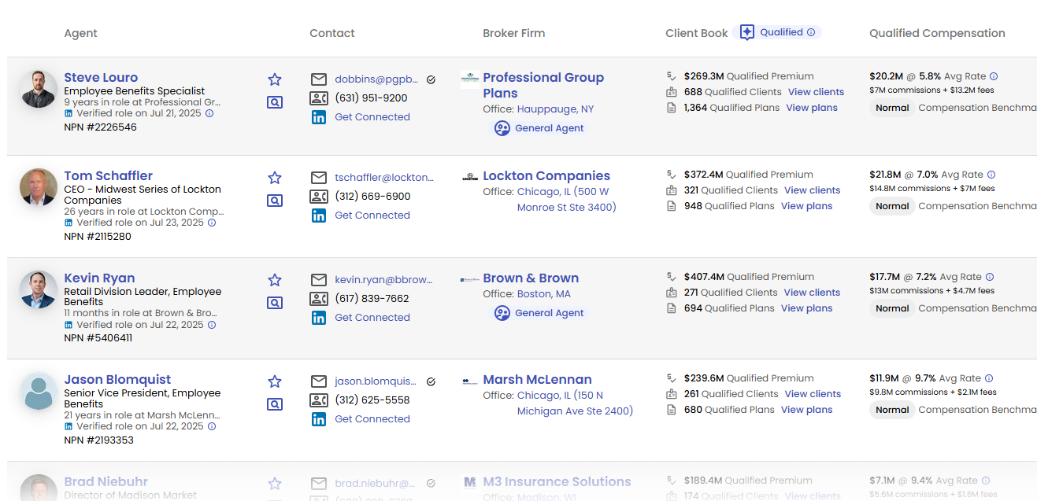Favorite Kevin Ryan with the star icon
1037x501 pixels.
tap(275, 280)
